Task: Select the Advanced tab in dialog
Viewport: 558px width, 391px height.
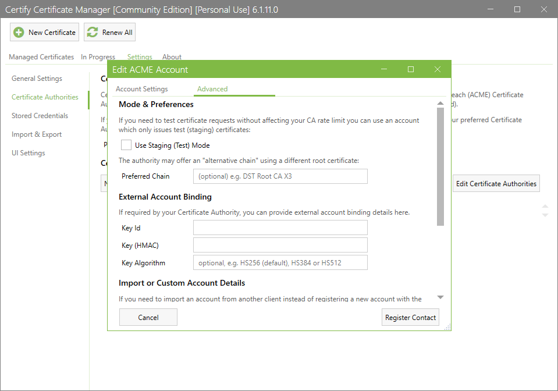Action: point(212,89)
